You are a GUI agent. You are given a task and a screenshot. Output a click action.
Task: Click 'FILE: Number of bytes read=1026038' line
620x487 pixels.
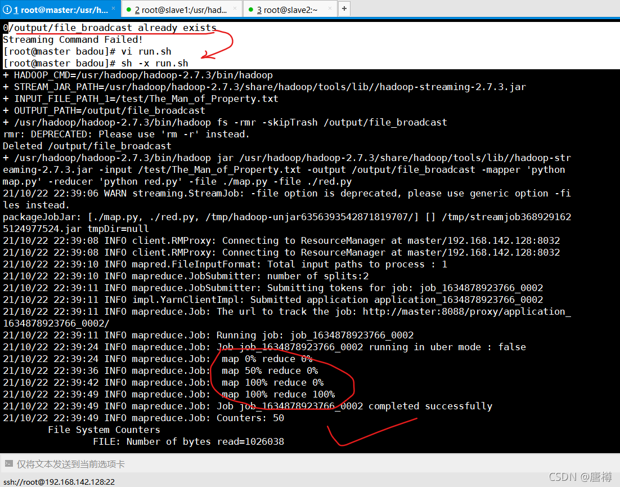188,442
